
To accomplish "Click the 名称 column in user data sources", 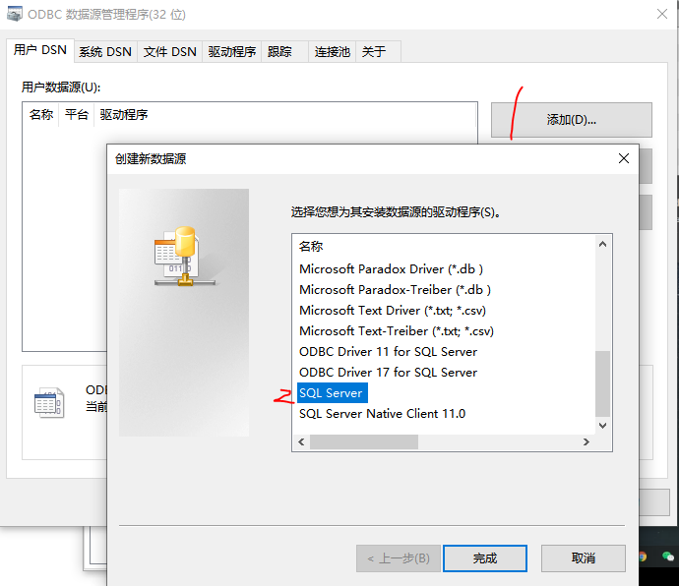I will point(41,115).
